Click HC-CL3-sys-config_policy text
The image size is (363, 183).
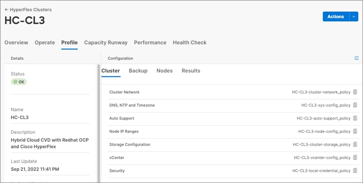326,105
